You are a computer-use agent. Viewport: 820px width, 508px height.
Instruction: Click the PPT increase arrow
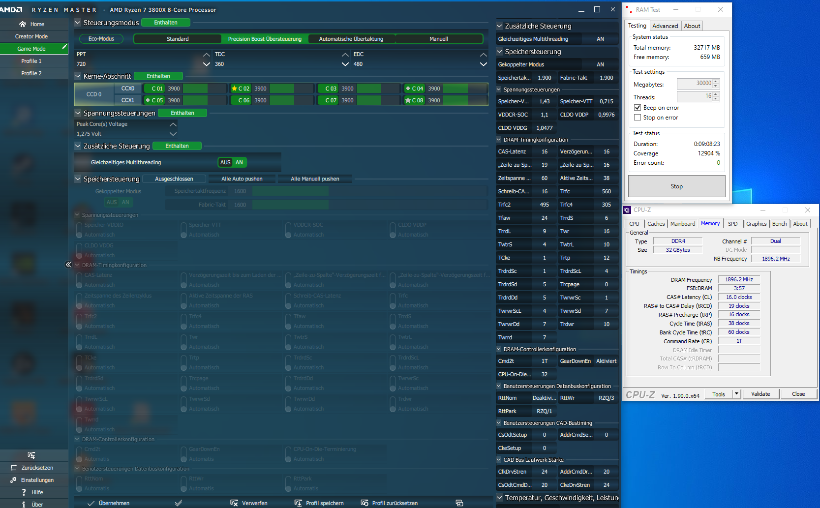pos(207,54)
